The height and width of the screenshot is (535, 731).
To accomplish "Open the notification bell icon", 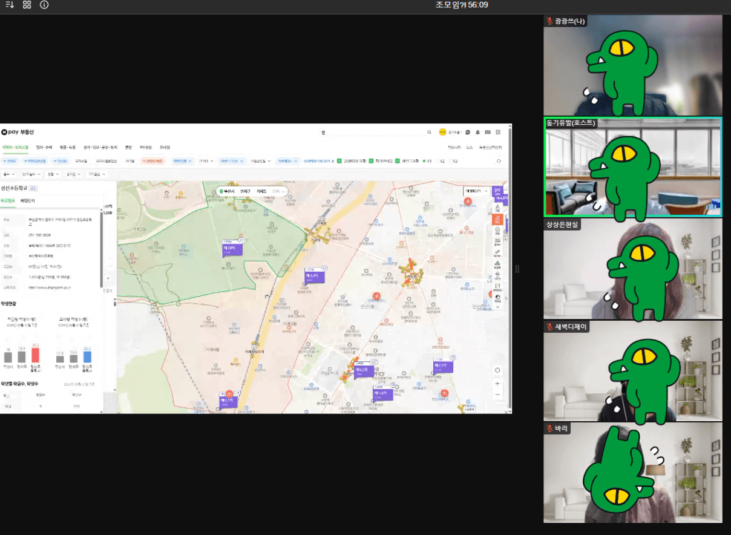I will pos(477,132).
